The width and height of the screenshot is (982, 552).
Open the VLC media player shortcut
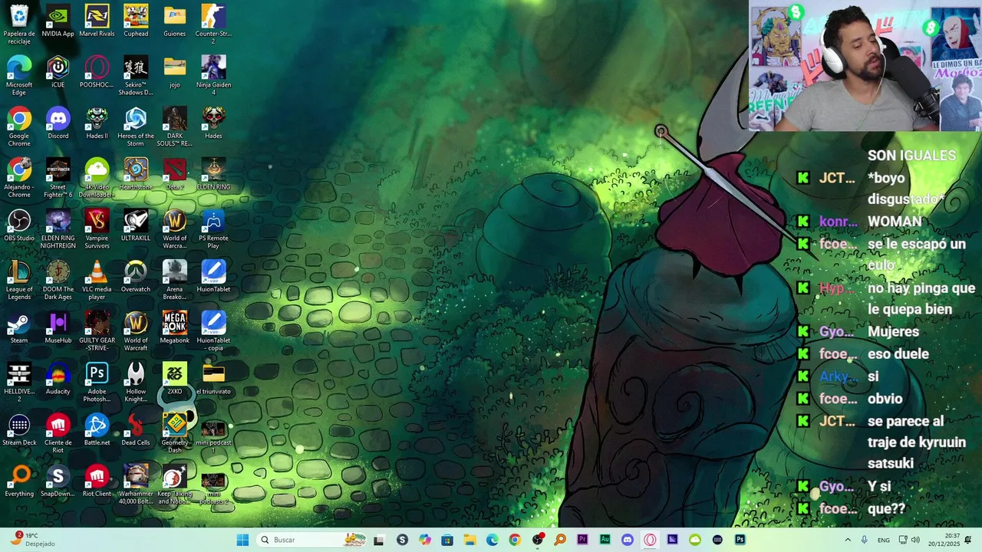(97, 280)
